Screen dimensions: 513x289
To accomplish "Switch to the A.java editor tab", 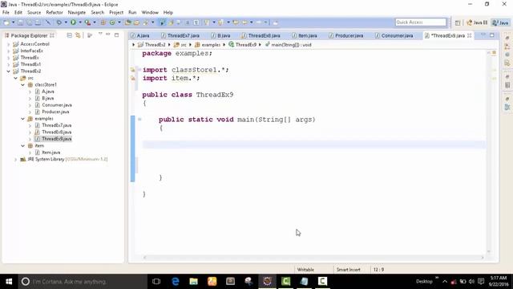I will pyautogui.click(x=140, y=35).
